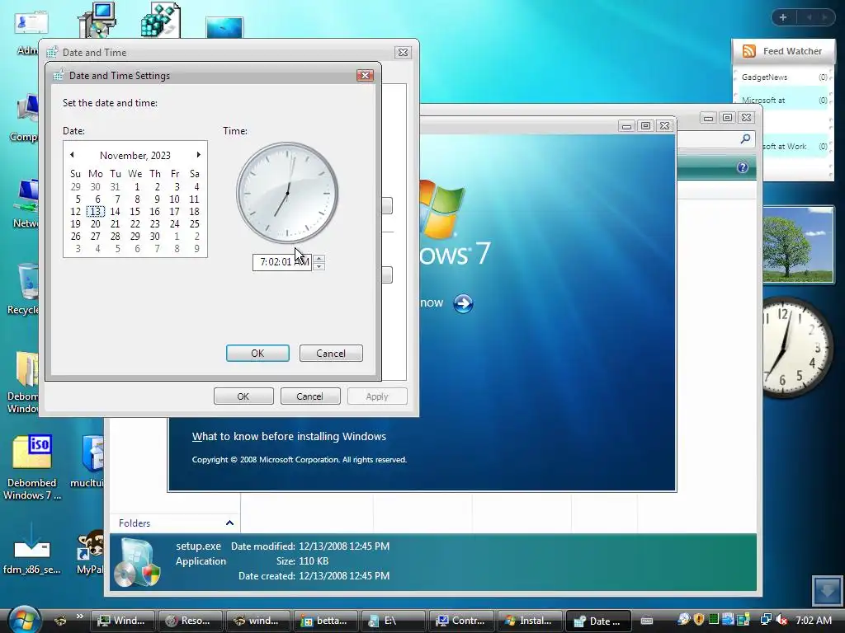Cancel the Date and Time Settings dialog
845x633 pixels.
coord(331,353)
